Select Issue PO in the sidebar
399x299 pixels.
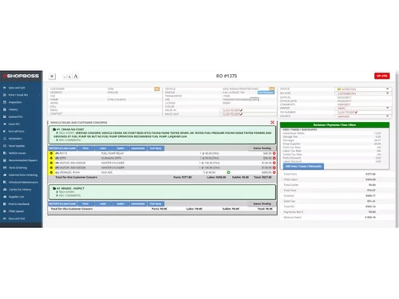point(14,124)
